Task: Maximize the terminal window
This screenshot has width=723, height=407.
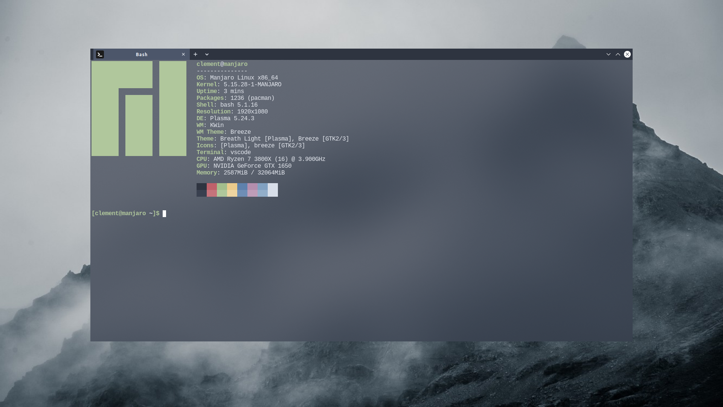Action: [618, 54]
